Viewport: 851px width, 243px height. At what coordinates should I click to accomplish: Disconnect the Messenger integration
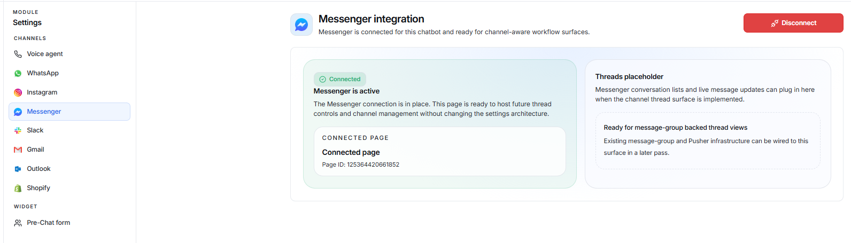pyautogui.click(x=793, y=23)
